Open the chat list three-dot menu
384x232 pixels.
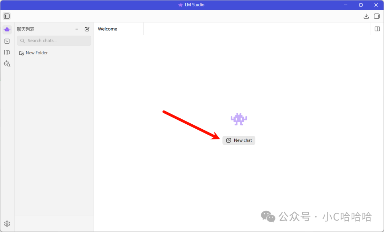[x=76, y=29]
